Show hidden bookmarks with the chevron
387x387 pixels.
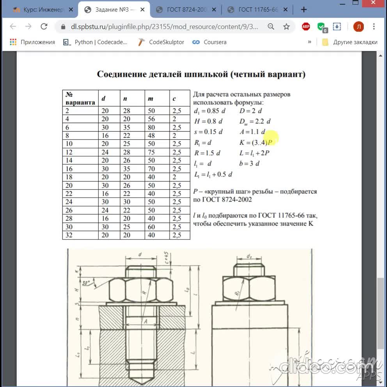pyautogui.click(x=309, y=42)
